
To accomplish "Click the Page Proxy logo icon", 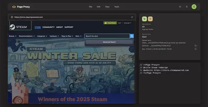I will (x=14, y=7).
